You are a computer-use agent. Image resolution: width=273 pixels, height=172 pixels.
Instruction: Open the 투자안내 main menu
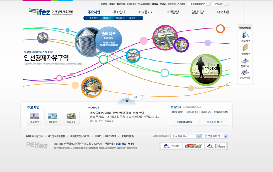click(x=119, y=12)
